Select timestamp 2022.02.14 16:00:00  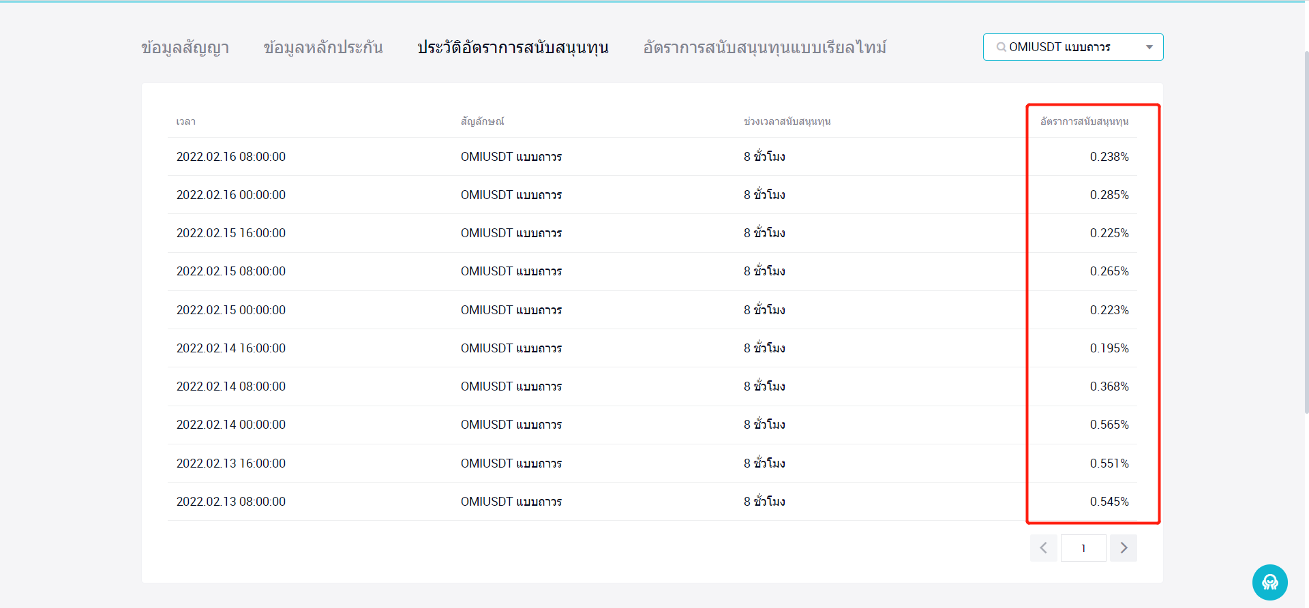(231, 348)
